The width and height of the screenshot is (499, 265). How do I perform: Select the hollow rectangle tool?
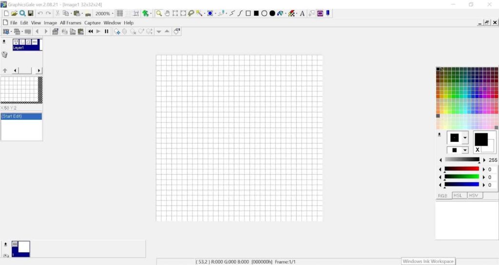click(x=248, y=13)
